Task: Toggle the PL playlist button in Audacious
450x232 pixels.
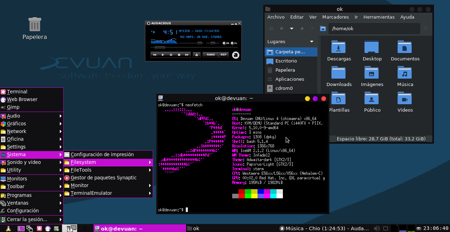Action: coord(234,43)
